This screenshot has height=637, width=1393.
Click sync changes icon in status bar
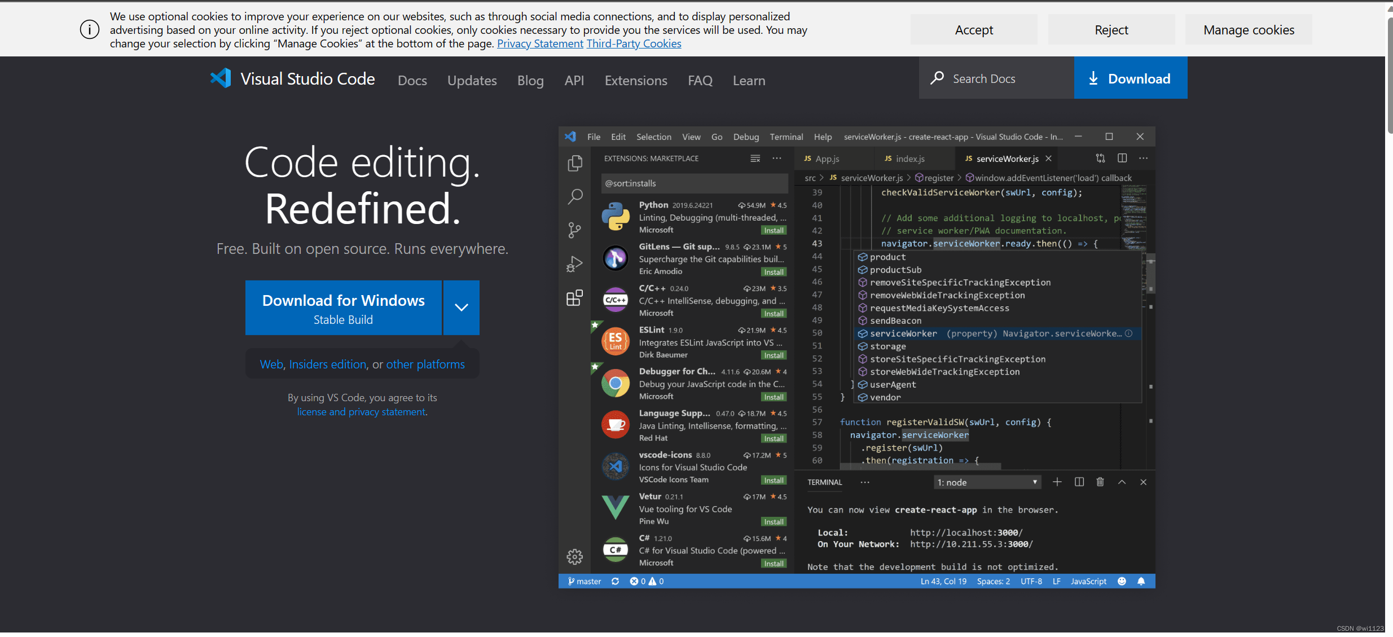pyautogui.click(x=615, y=582)
